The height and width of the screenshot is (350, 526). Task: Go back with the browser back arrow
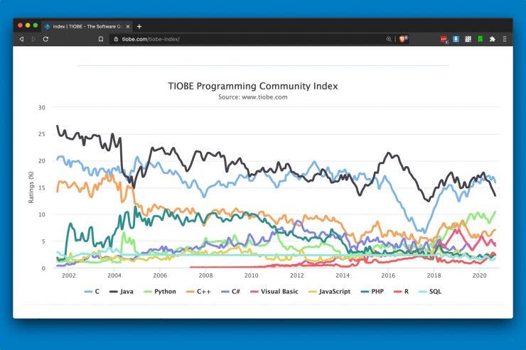[x=21, y=39]
